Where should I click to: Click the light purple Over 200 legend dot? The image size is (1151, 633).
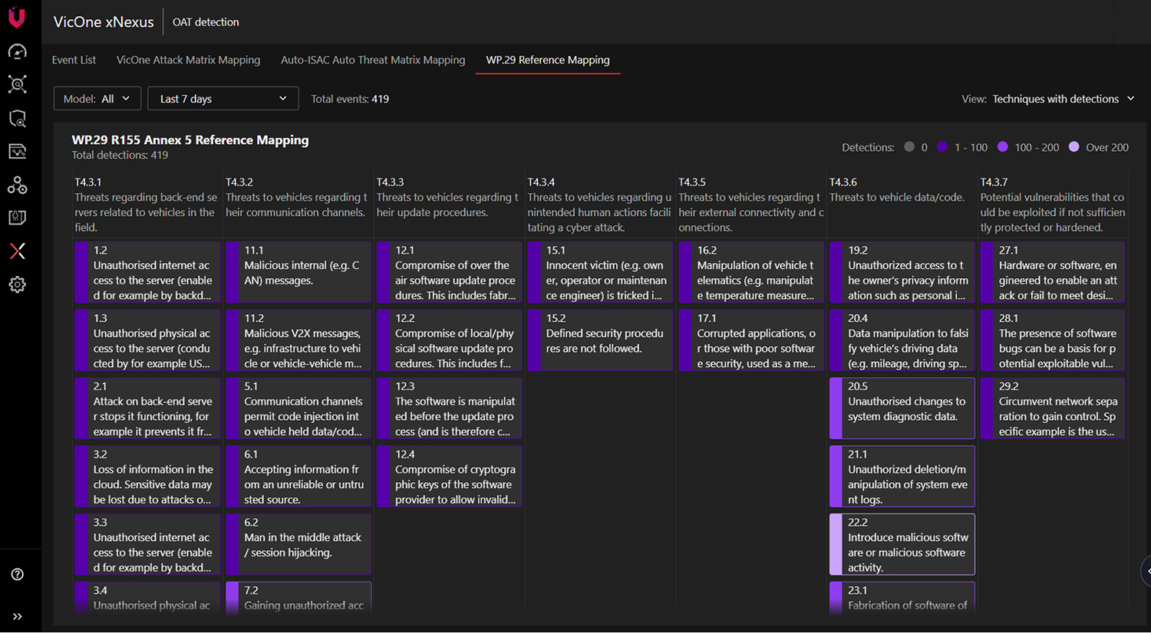click(1073, 147)
